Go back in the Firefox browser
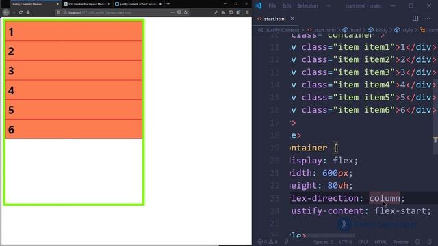This screenshot has width=438, height=246. (x=6, y=12)
